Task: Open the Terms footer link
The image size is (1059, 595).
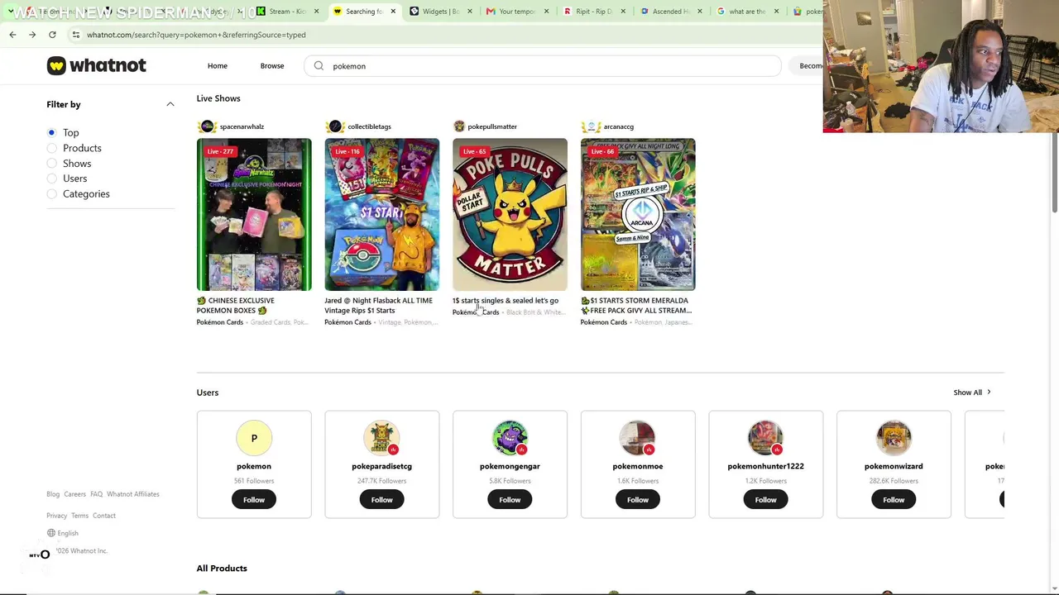Action: pos(79,516)
